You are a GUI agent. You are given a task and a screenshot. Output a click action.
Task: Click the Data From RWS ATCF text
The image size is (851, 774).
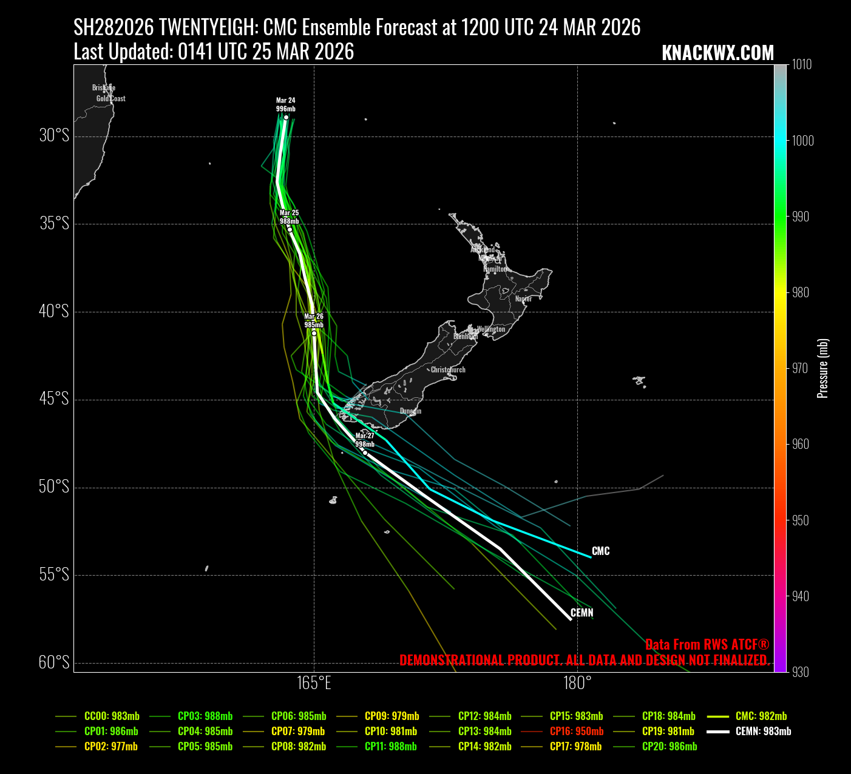pos(707,645)
